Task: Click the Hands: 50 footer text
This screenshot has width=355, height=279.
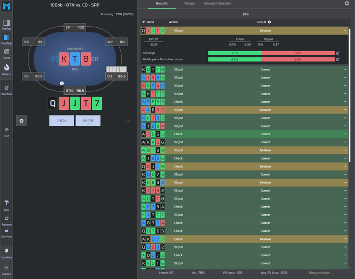Action: (x=166, y=272)
